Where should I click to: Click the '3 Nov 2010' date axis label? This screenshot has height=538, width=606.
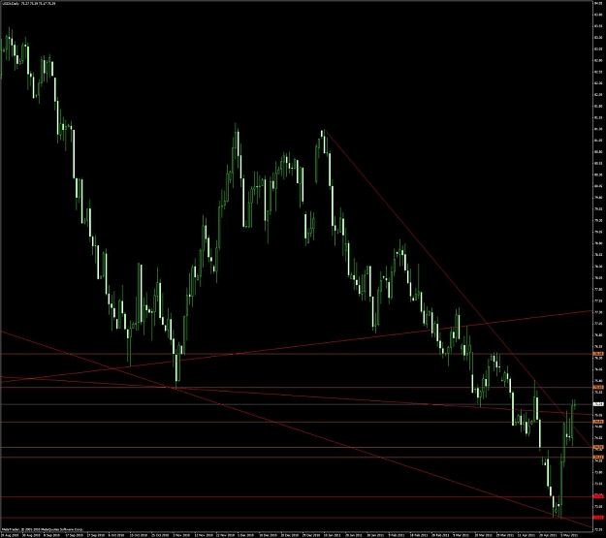tap(181, 535)
